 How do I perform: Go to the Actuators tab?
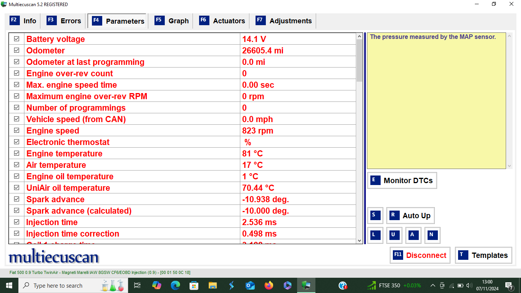222,21
